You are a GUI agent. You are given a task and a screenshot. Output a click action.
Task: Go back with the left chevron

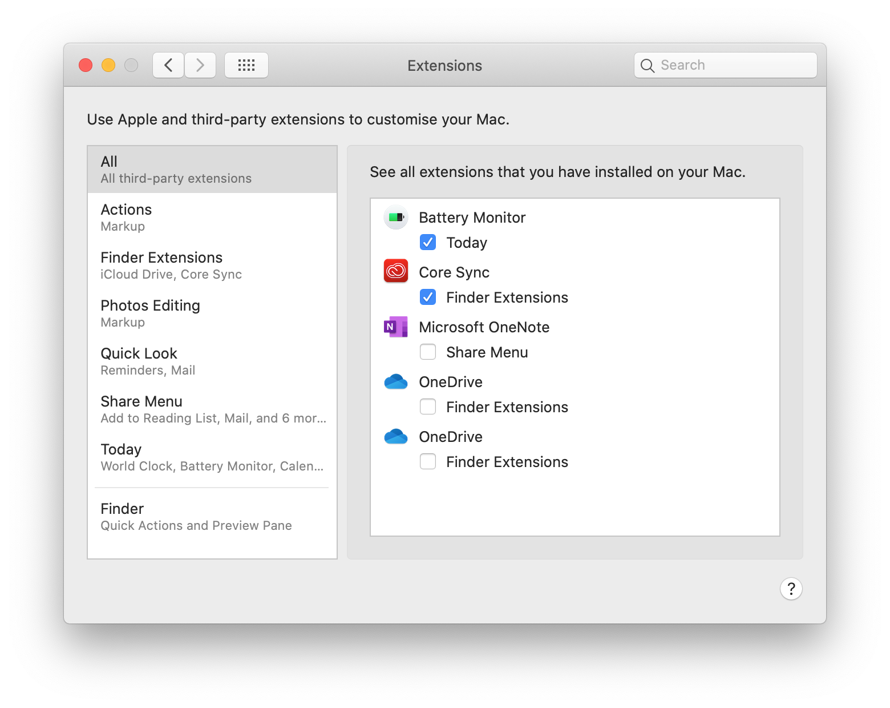pos(168,65)
